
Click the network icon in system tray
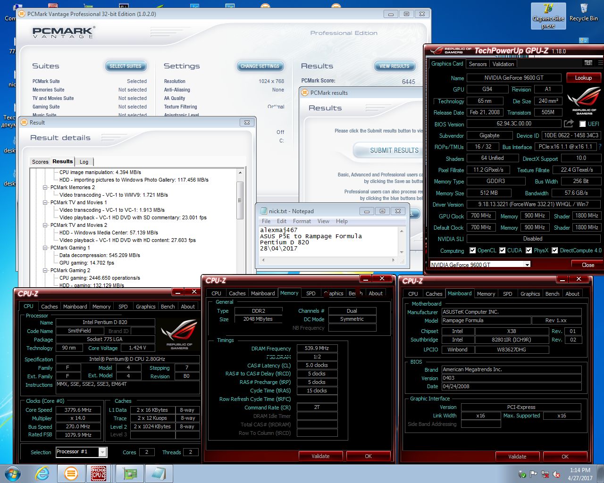point(545,474)
